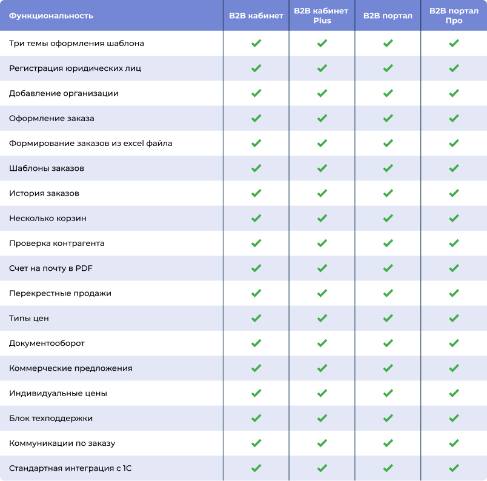Screen dimensions: 487x481
Task: Click checkmark for Три темы оформления under B2B кабинет
Action: [256, 44]
